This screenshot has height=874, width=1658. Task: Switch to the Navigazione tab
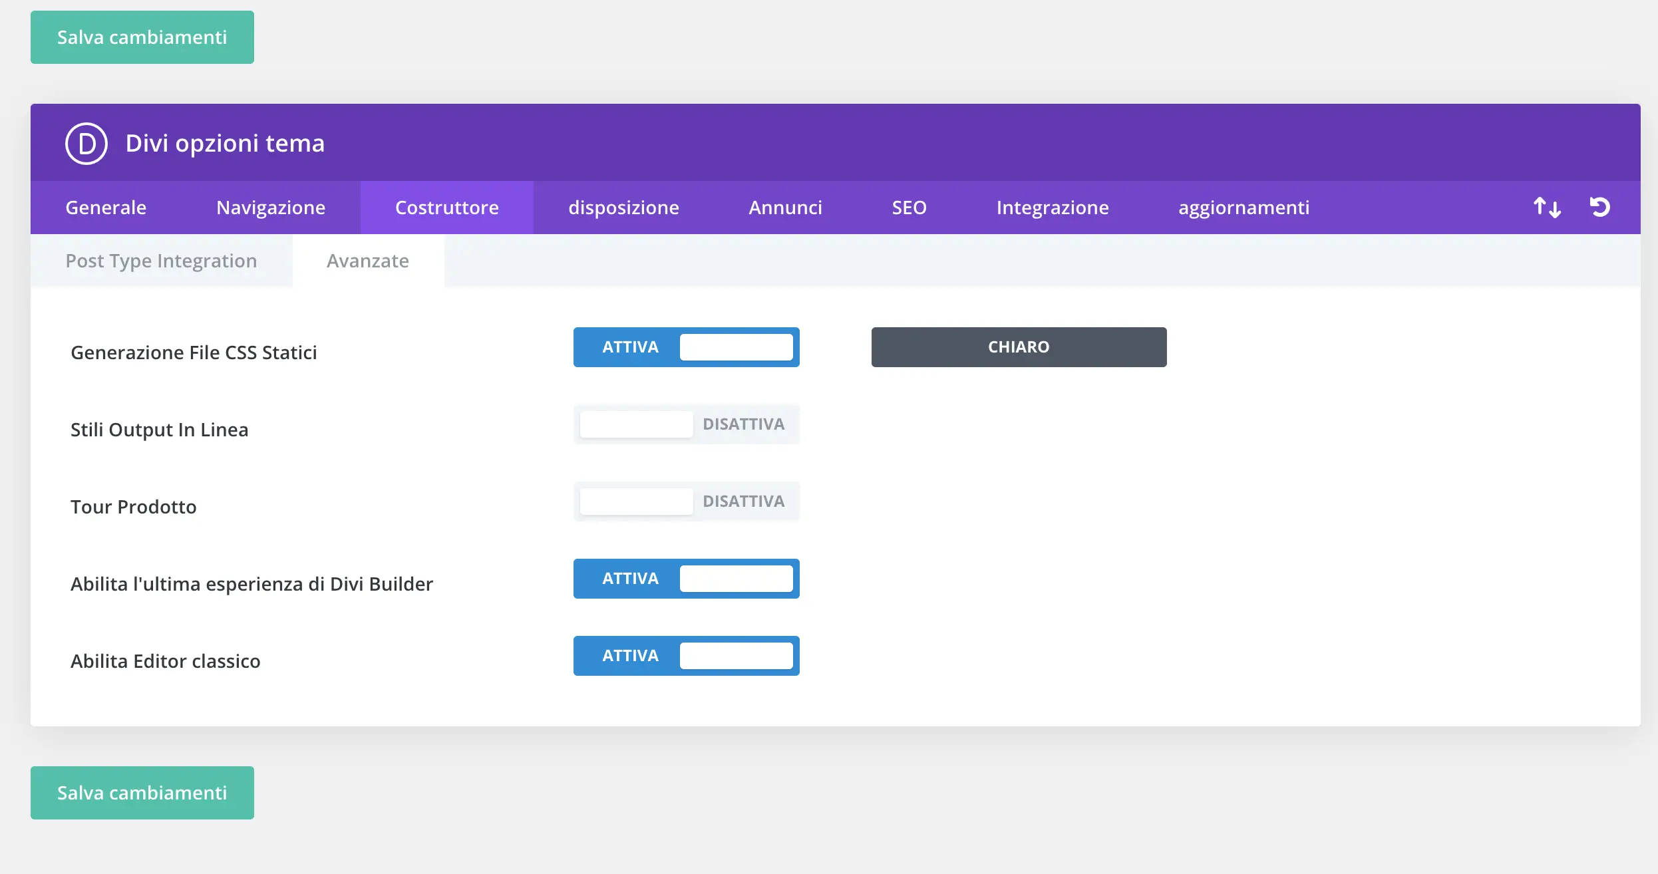point(271,208)
